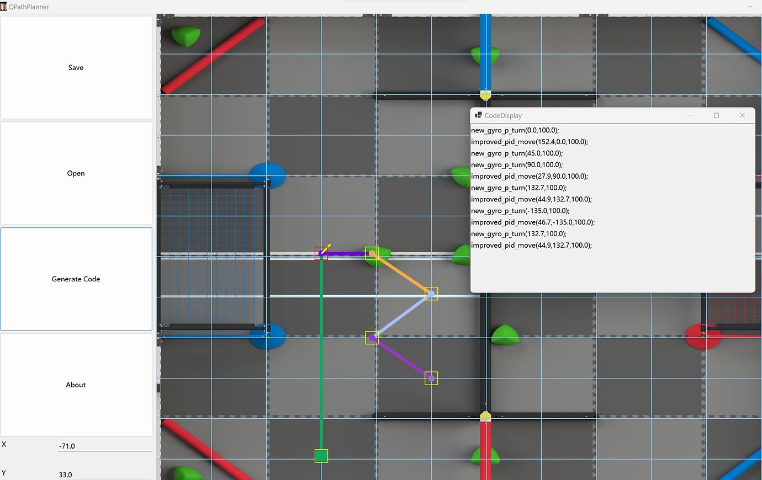Image resolution: width=762 pixels, height=480 pixels.
Task: Select the bottom-right violet waypoint marker
Action: pyautogui.click(x=431, y=378)
